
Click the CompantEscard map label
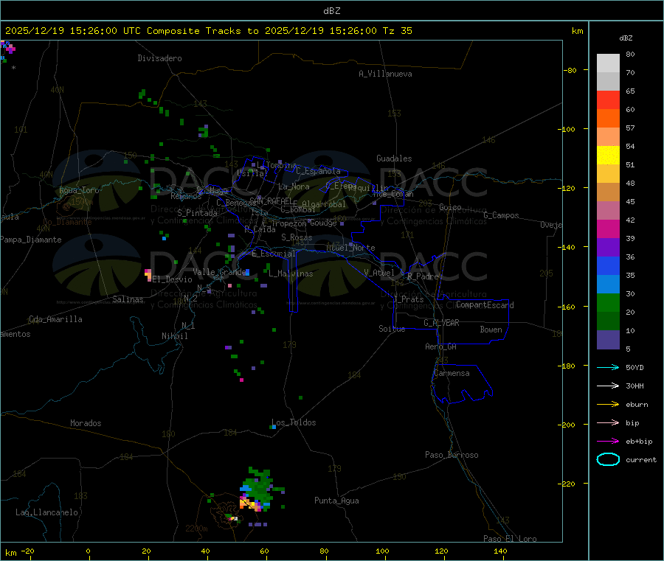point(485,304)
